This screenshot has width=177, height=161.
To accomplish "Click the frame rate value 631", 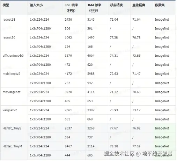I will click(67, 119).
